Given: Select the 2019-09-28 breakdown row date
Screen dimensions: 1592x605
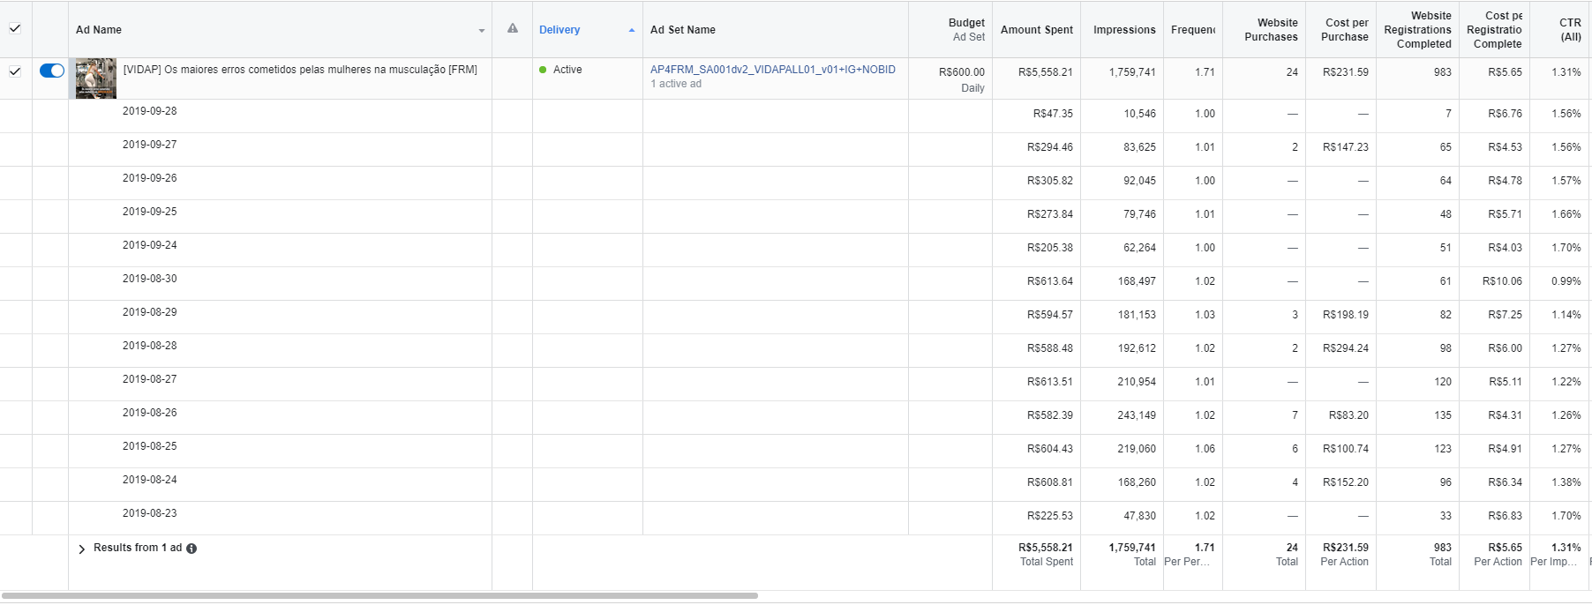Looking at the screenshot, I should click(149, 111).
